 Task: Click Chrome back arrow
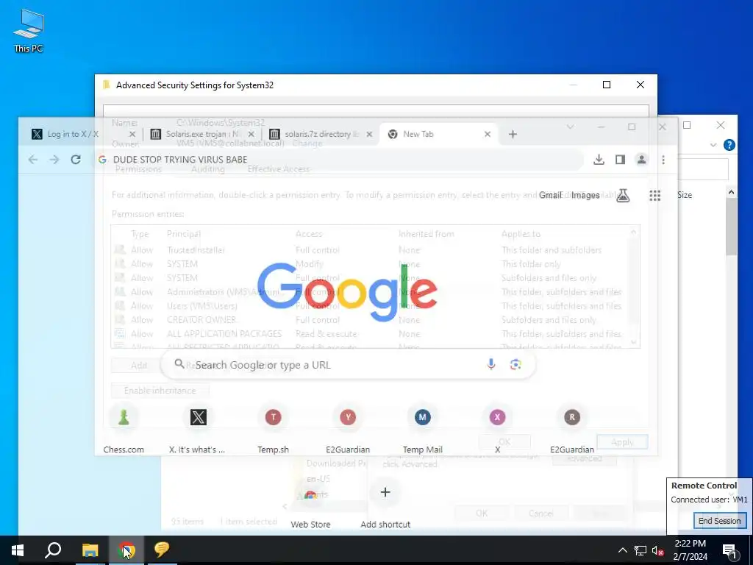(32, 160)
